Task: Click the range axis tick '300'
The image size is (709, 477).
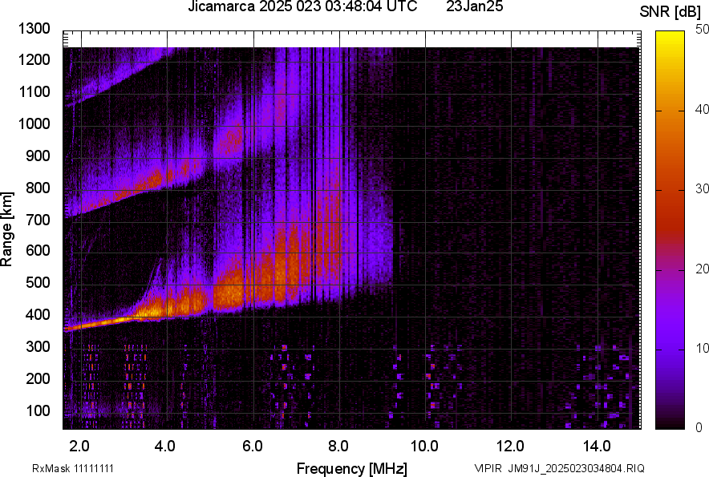Action: [38, 346]
